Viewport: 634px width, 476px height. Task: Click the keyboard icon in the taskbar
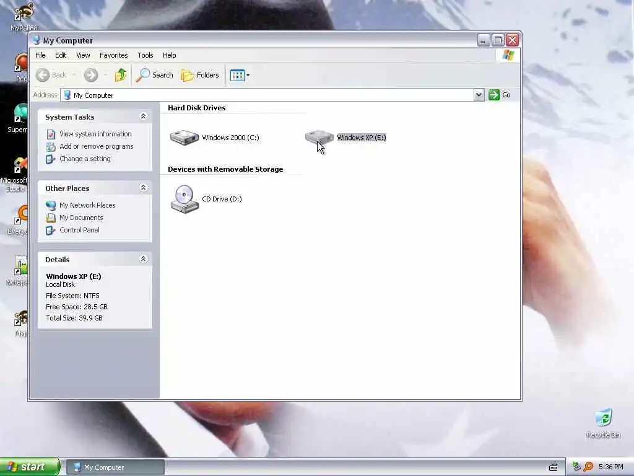click(x=553, y=467)
